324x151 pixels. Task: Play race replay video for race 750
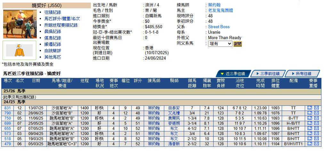pos(310,118)
